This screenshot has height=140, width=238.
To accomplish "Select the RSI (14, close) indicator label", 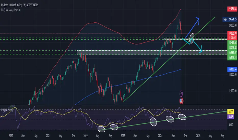I will [7, 110].
